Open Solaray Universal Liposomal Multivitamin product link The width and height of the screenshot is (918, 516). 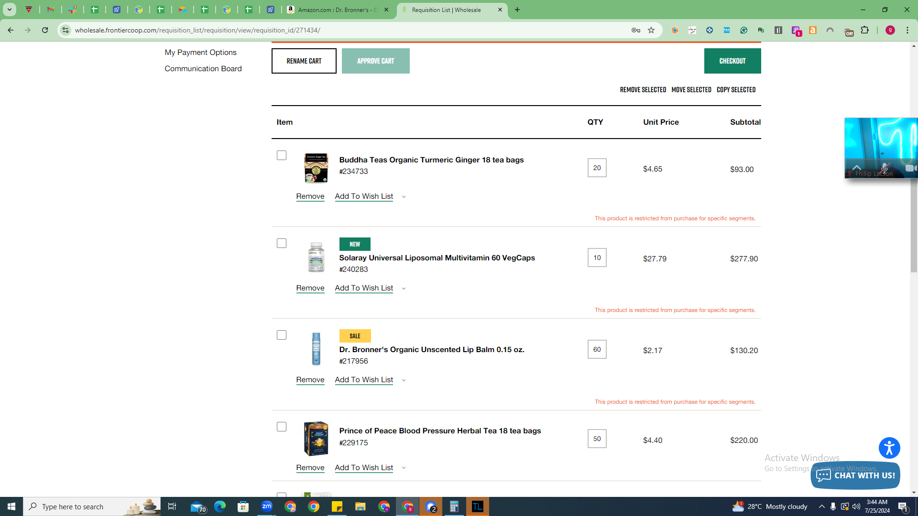437,258
